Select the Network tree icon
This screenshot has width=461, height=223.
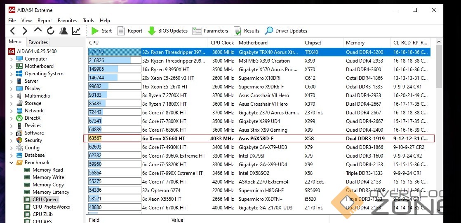coord(19,111)
